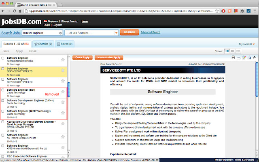The height and width of the screenshot is (162, 259).
Task: Select column view icon
Action: [233, 51]
